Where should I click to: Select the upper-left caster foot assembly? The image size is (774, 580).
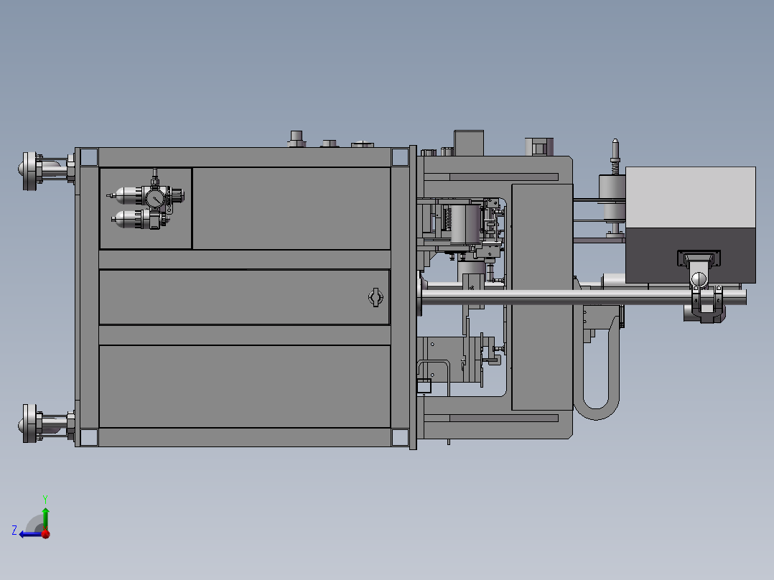click(x=47, y=171)
